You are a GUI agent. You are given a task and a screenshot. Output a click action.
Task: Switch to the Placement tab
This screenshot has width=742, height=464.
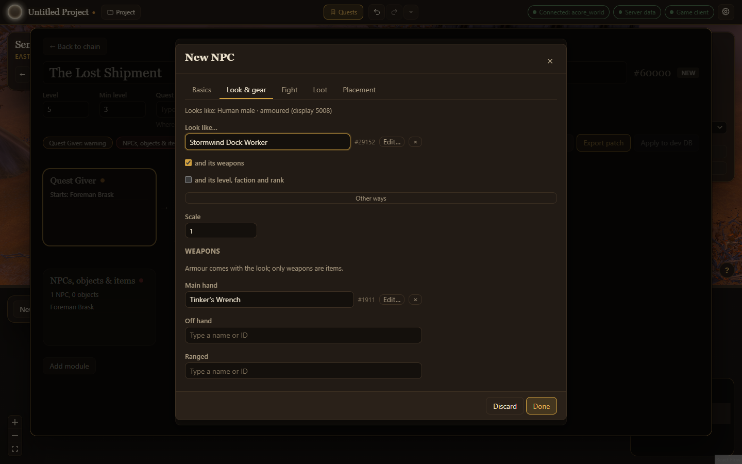359,90
